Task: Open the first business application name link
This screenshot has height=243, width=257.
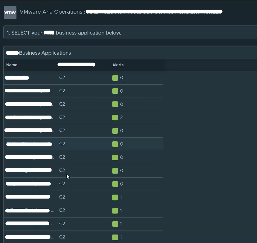Action: (17, 78)
